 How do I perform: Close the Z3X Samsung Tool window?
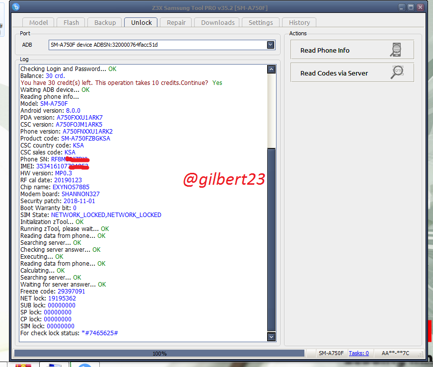click(x=420, y=7)
